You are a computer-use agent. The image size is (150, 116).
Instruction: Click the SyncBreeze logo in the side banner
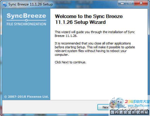(x=26, y=16)
